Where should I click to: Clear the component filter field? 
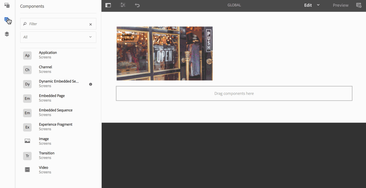(91, 24)
